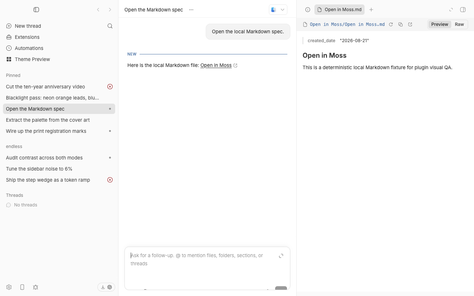
Task: Toggle the right side panel icon
Action: (463, 10)
